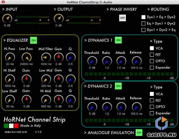Select OPTO type in Dynamics 1
The width and height of the screenshot is (179, 139).
click(x=152, y=61)
